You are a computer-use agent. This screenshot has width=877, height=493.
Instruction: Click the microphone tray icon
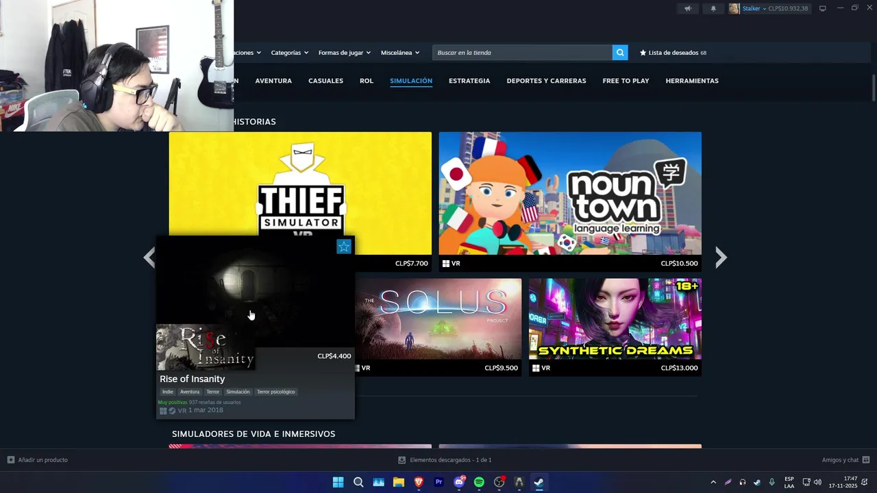point(771,482)
